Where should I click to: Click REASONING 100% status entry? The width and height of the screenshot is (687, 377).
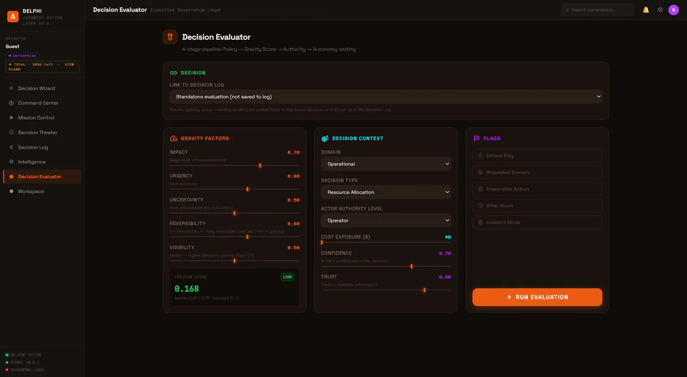click(x=25, y=370)
